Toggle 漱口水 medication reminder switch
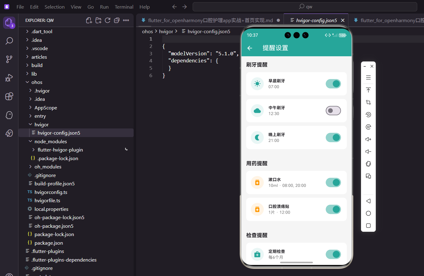This screenshot has height=276, width=424. [333, 183]
